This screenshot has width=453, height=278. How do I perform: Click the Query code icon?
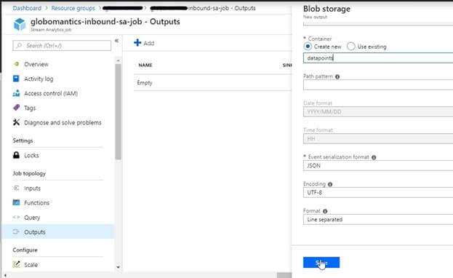coord(16,218)
